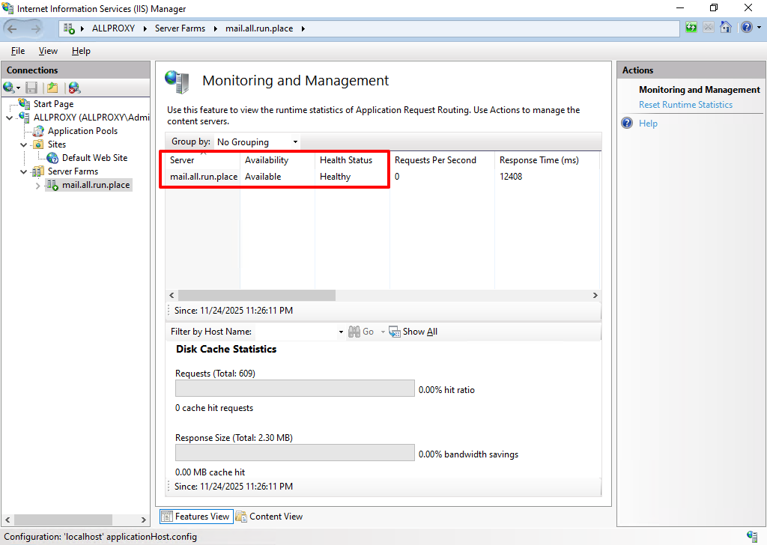Click the Up folder icon in Connections toolbar
The image size is (767, 545).
pyautogui.click(x=52, y=88)
